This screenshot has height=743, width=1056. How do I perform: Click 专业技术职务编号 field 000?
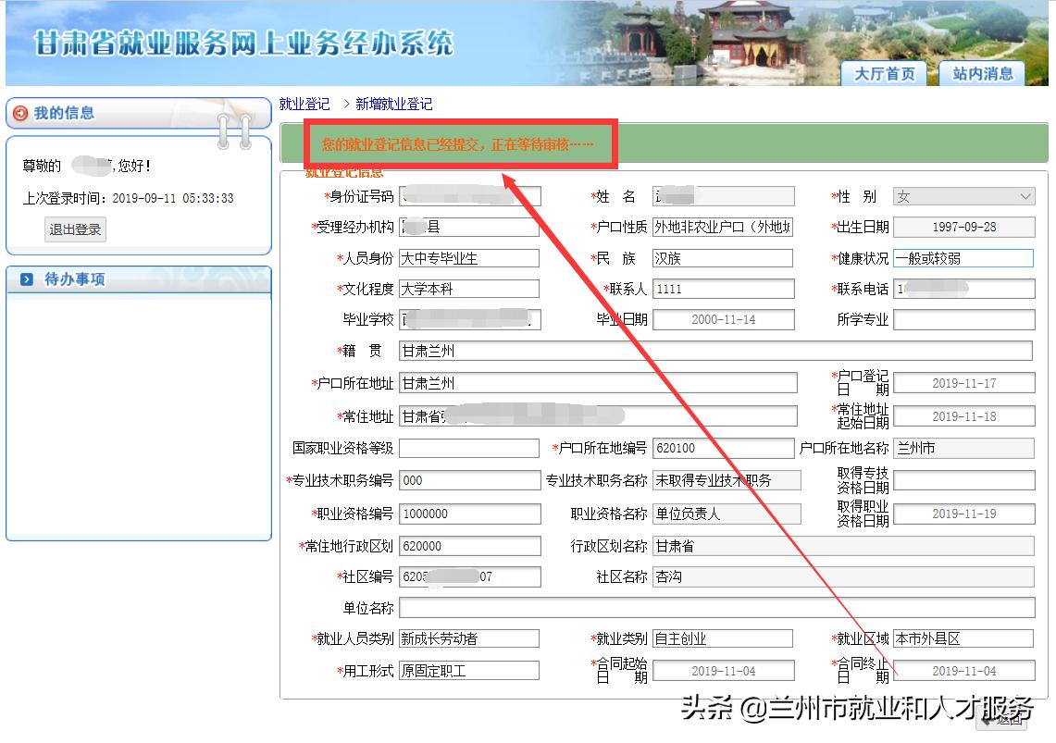point(470,480)
